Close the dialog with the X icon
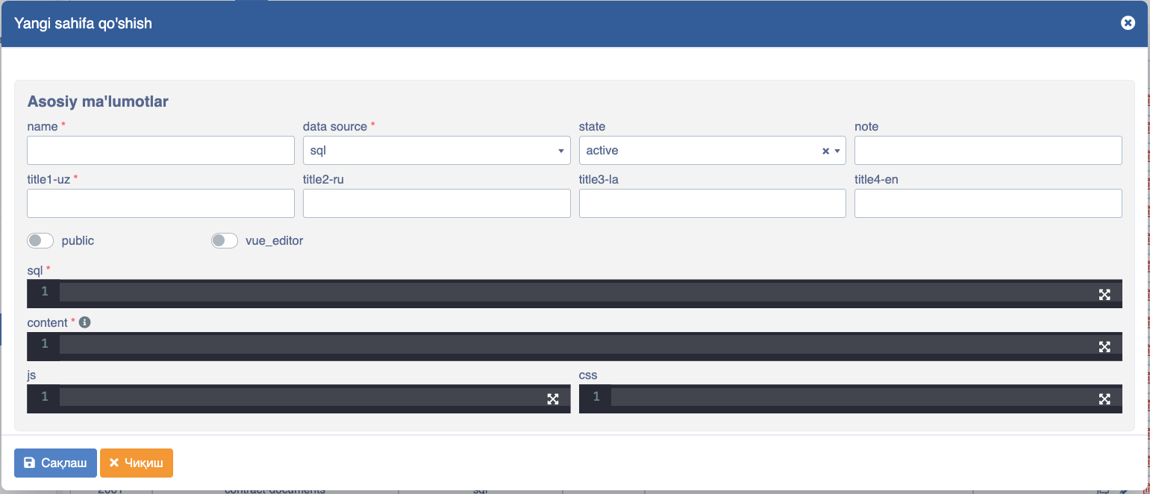Viewport: 1150px width, 494px height. click(1128, 23)
